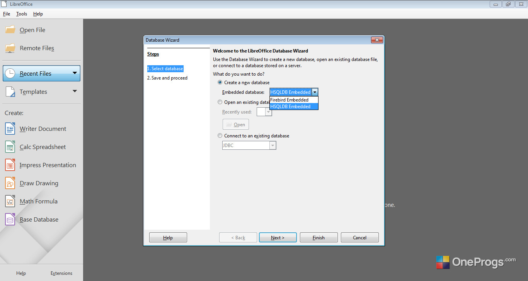Click Calc Spreadsheet label
Screen dimensions: 528x281
[43, 147]
